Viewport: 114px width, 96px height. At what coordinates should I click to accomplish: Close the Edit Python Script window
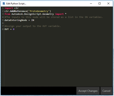pos(108,4)
